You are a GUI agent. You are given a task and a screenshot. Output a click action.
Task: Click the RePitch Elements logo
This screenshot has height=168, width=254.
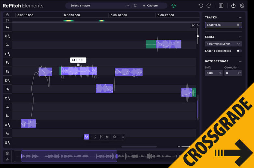[x=23, y=6]
